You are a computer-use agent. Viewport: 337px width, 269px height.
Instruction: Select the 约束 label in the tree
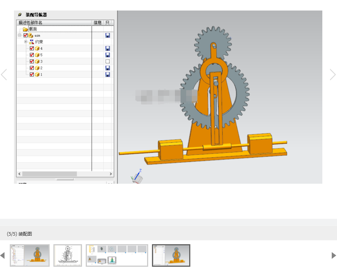[39, 42]
